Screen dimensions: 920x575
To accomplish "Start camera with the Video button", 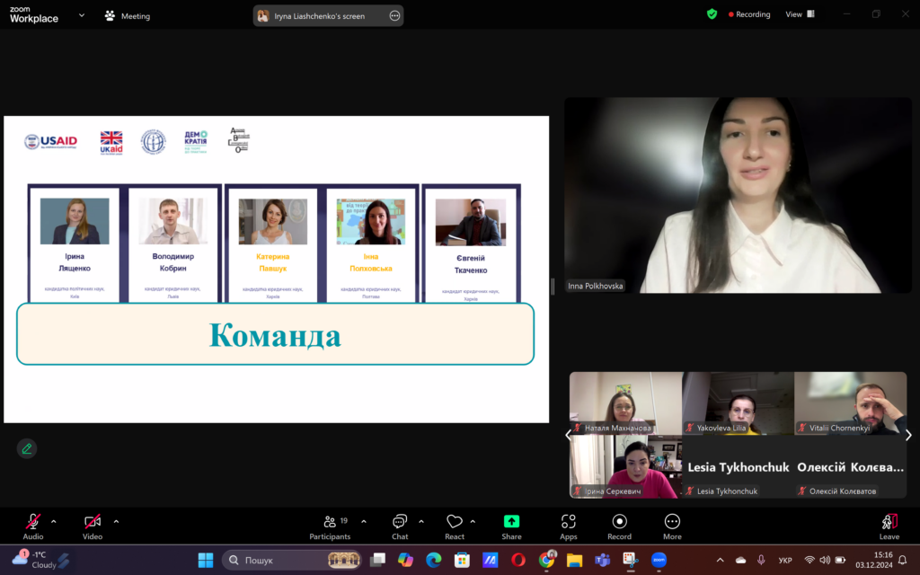I will 93,526.
